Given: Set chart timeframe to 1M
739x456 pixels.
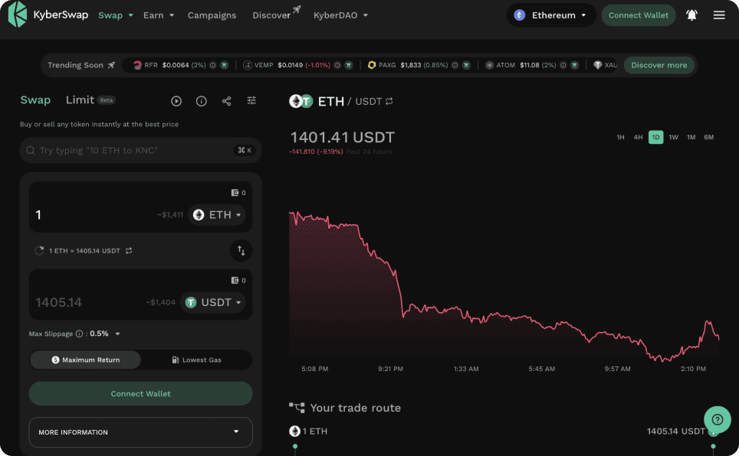Looking at the screenshot, I should [x=691, y=138].
